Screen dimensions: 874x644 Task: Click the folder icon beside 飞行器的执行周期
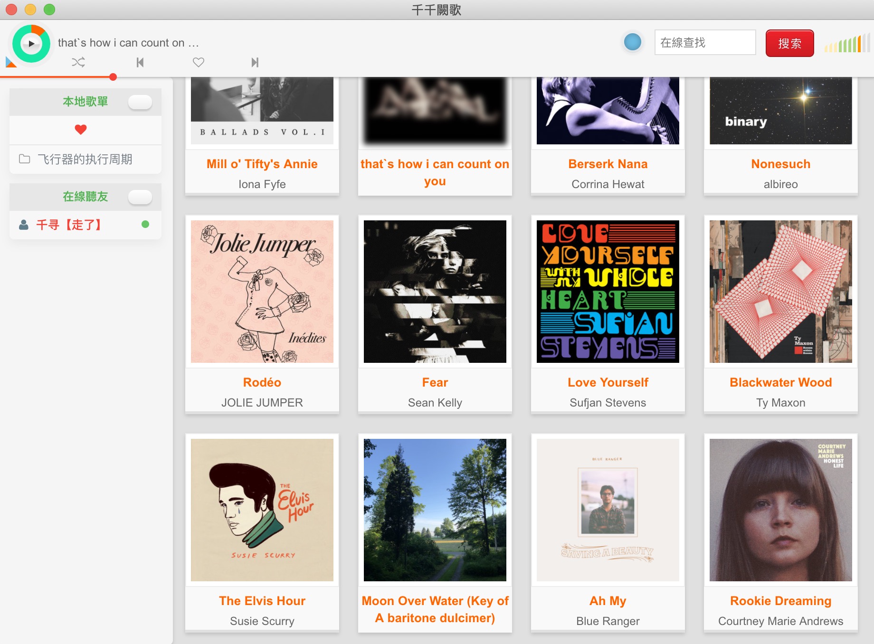(24, 159)
